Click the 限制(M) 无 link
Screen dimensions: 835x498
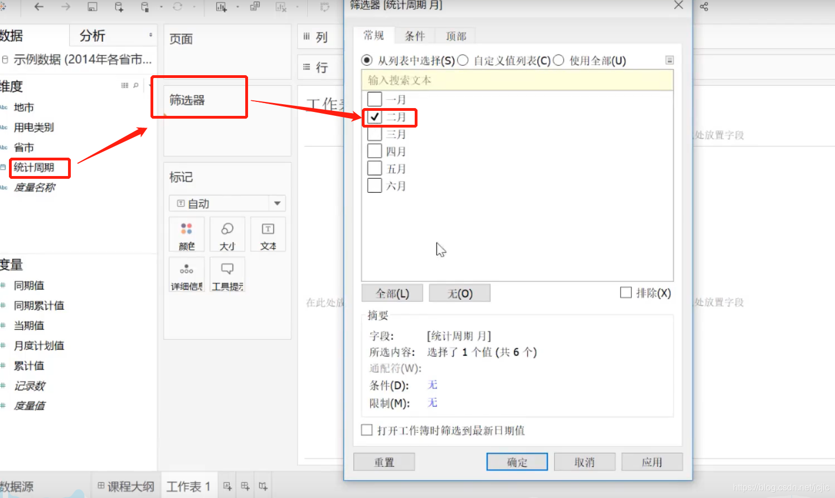tap(432, 403)
